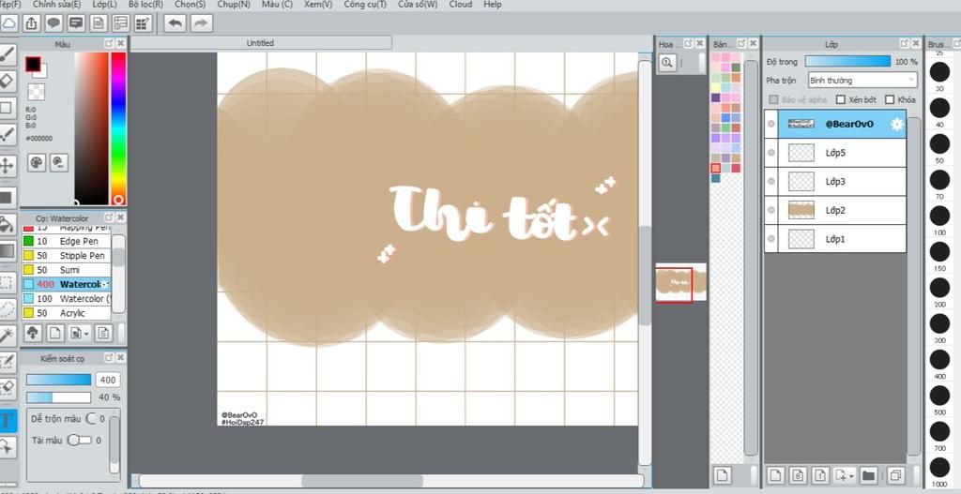Select the Bucket fill tool
Screen dimensions: 961x494
tap(7, 224)
